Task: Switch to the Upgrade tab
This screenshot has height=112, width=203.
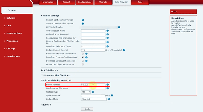Action: 103,2
